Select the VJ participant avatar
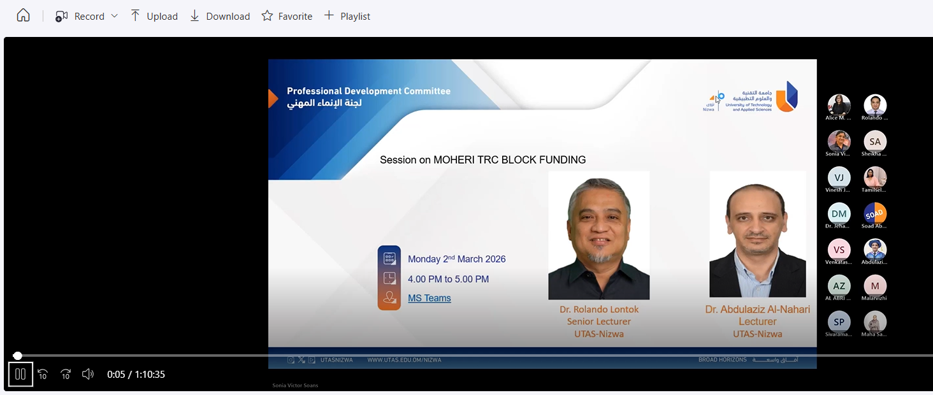Viewport: 933px width, 395px height. click(839, 178)
